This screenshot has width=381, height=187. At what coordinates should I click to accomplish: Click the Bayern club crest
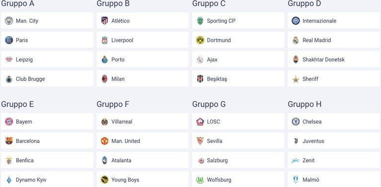point(9,122)
